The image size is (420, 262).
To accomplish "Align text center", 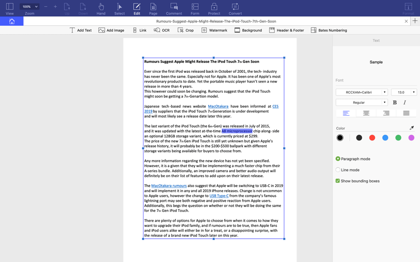I will [366, 113].
